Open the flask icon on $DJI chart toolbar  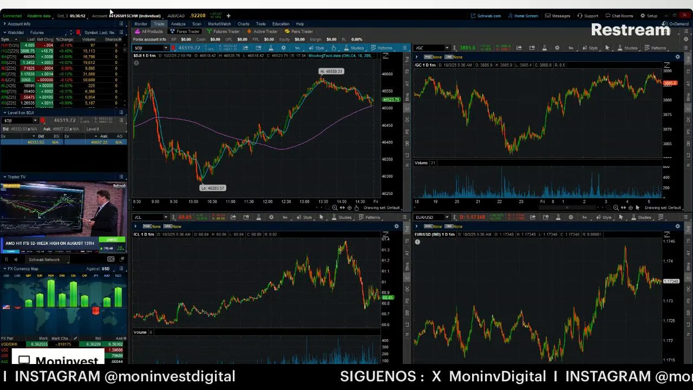click(x=271, y=48)
